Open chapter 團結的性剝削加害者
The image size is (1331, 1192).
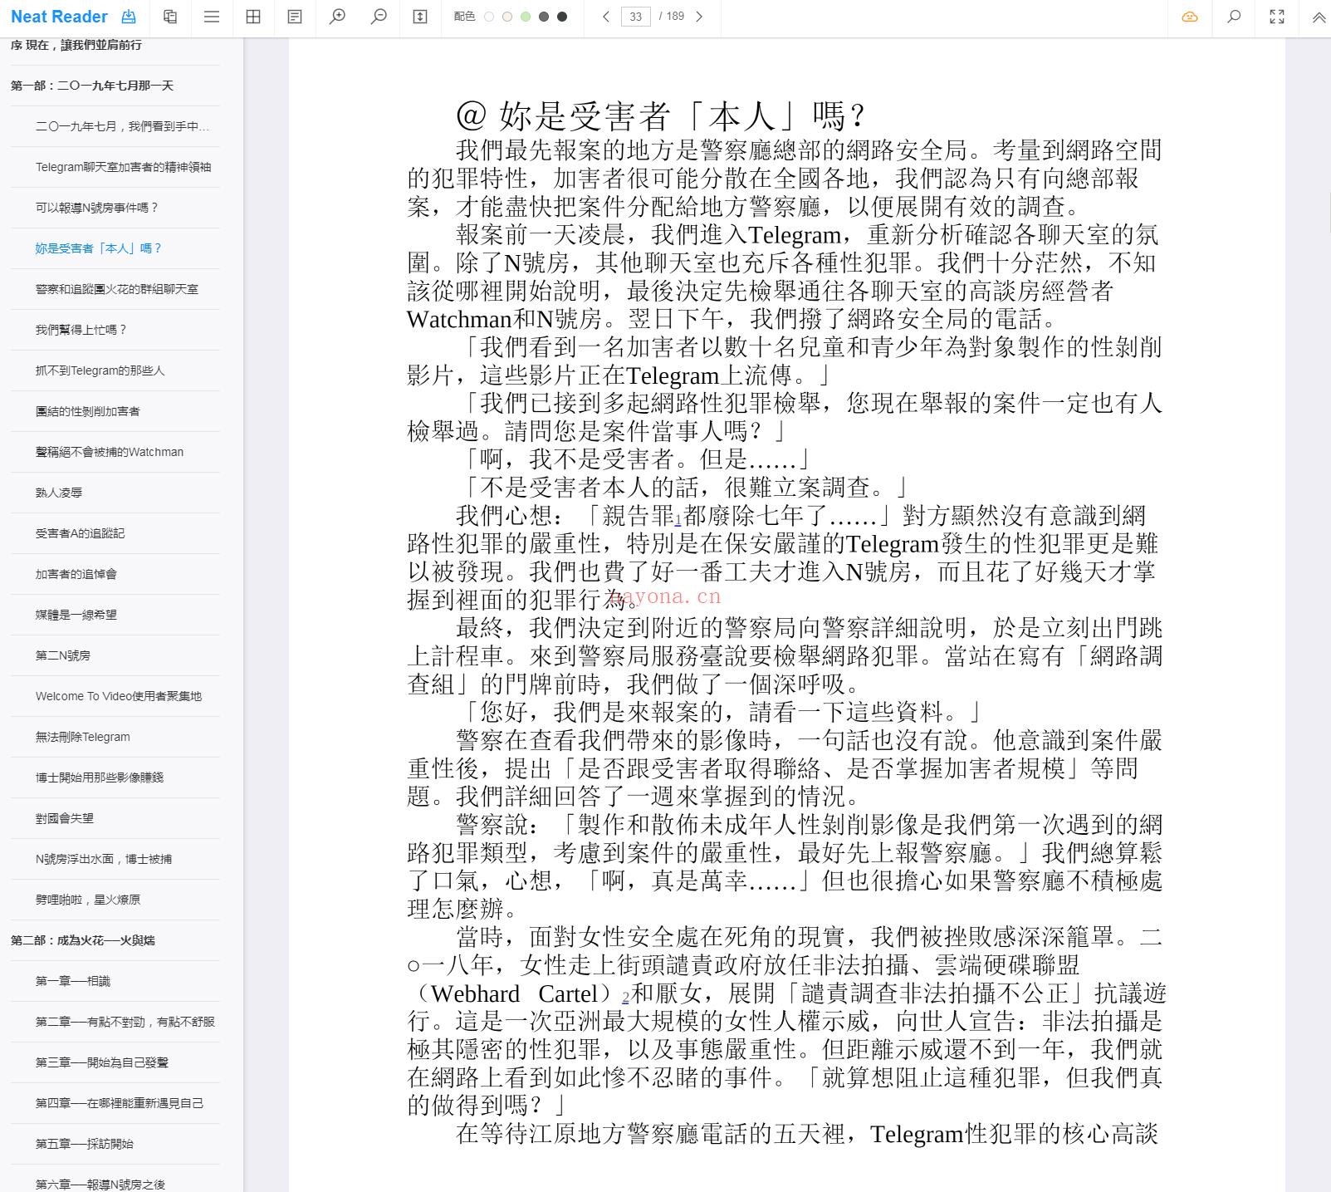tap(87, 411)
